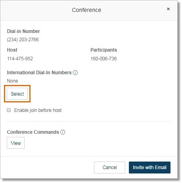
Task: Click the host access code 114-475-952
Action: (x=20, y=59)
